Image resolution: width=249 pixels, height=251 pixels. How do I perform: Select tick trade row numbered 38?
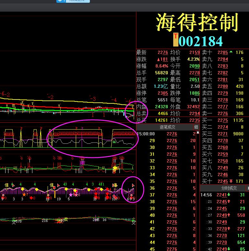coord(166,202)
